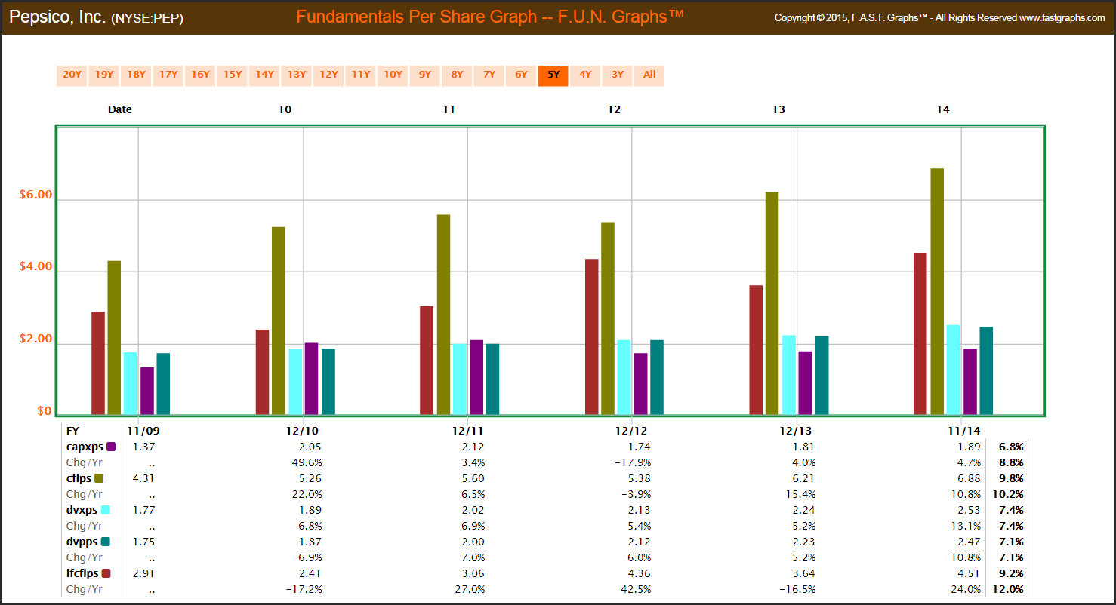Switch to the 10Y time range
The width and height of the screenshot is (1116, 605).
(x=393, y=75)
